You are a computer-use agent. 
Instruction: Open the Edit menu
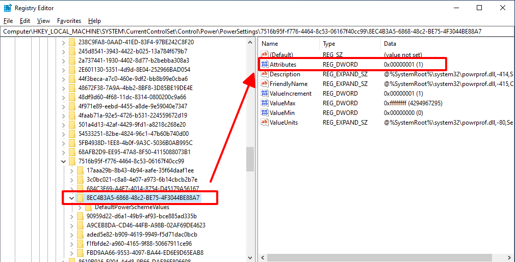click(25, 21)
